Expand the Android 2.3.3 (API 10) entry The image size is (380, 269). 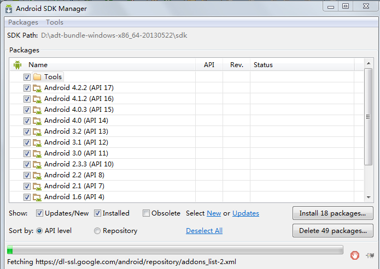79,164
